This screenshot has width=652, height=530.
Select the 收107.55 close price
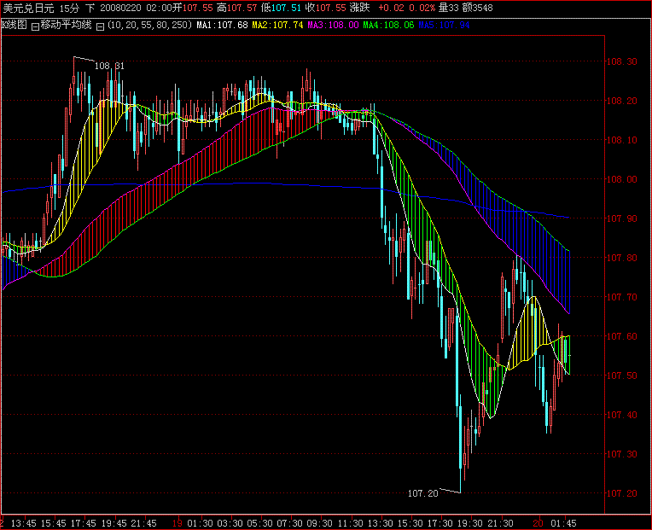(x=326, y=8)
